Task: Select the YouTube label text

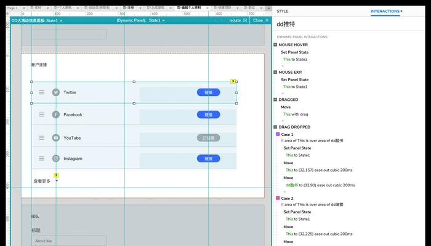Action: [72, 138]
